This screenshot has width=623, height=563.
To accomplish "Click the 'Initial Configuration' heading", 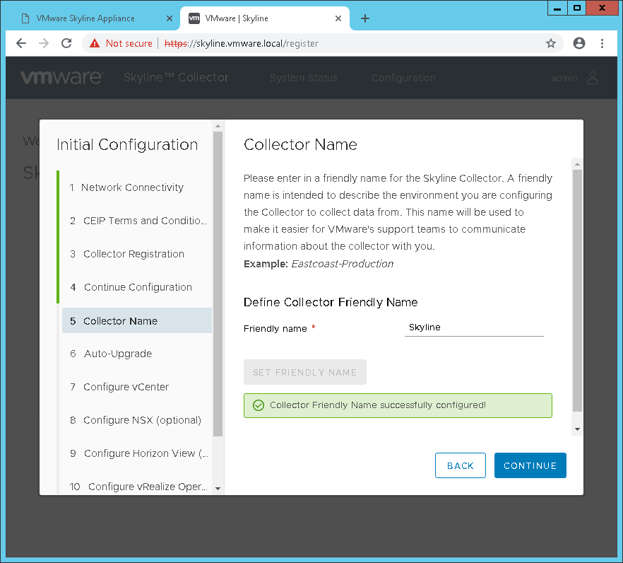I will coord(127,145).
